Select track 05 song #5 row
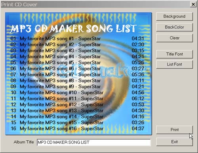198x153 pixels. [x=77, y=63]
